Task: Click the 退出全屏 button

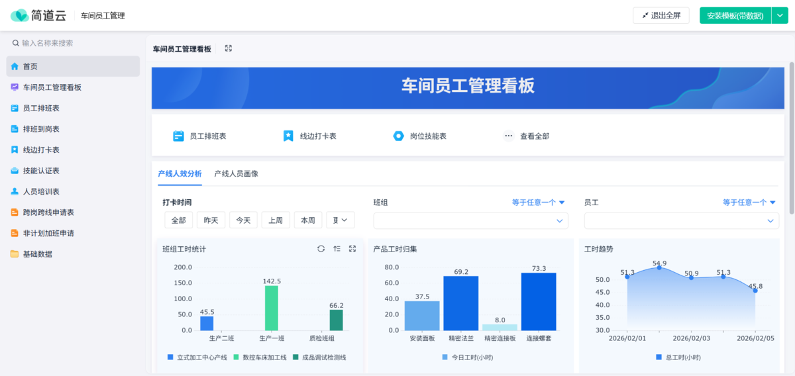Action: (661, 16)
